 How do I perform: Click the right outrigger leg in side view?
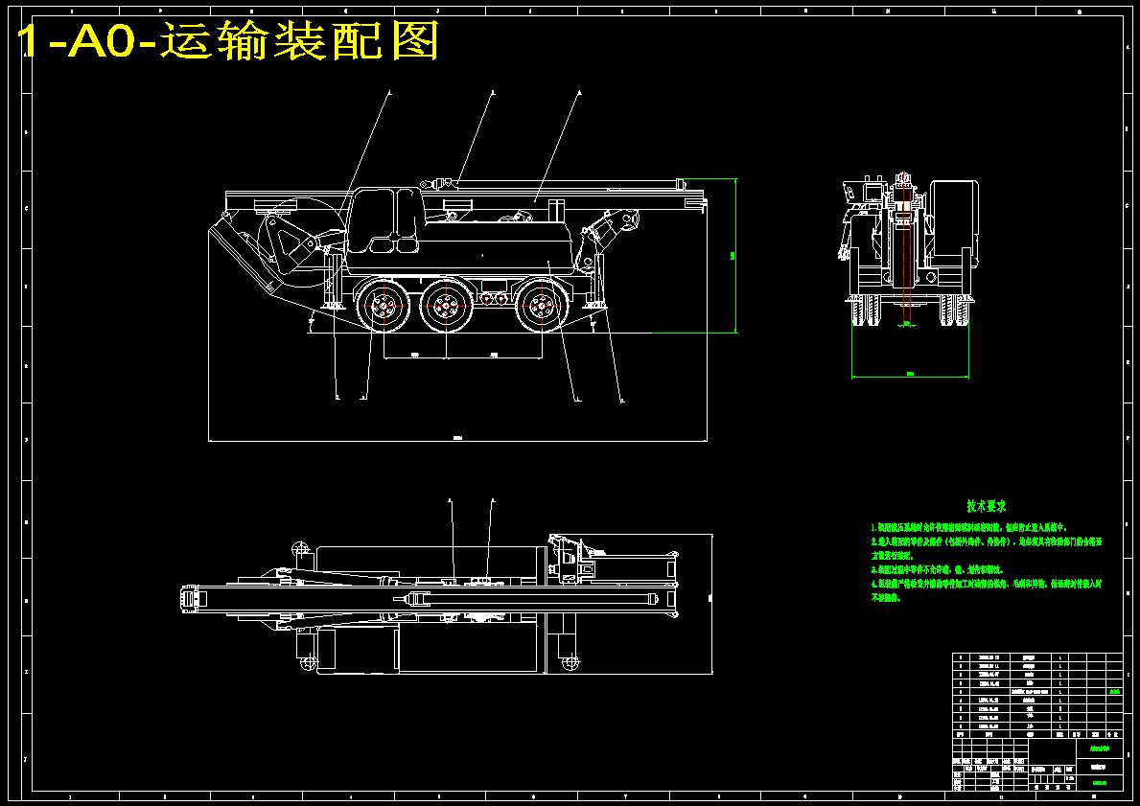point(598,281)
